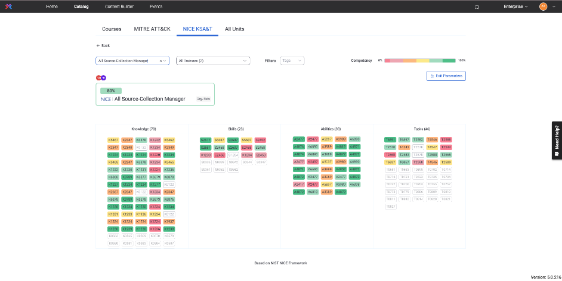Image resolution: width=562 pixels, height=281 pixels.
Task: Select knowledge chip K2348
Action: coord(127,148)
